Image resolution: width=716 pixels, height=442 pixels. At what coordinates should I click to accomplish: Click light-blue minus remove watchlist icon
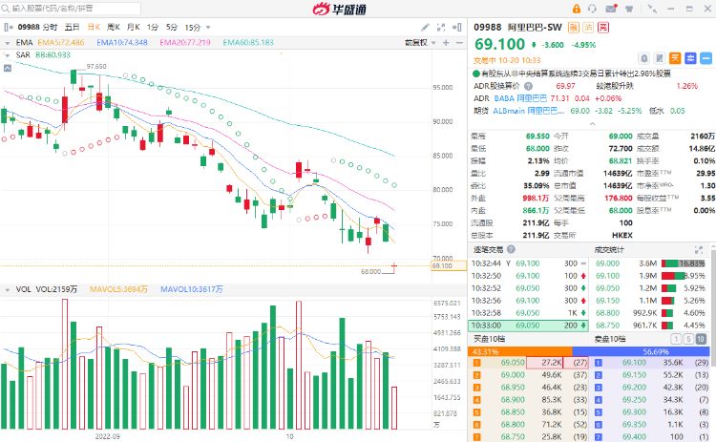point(705,58)
